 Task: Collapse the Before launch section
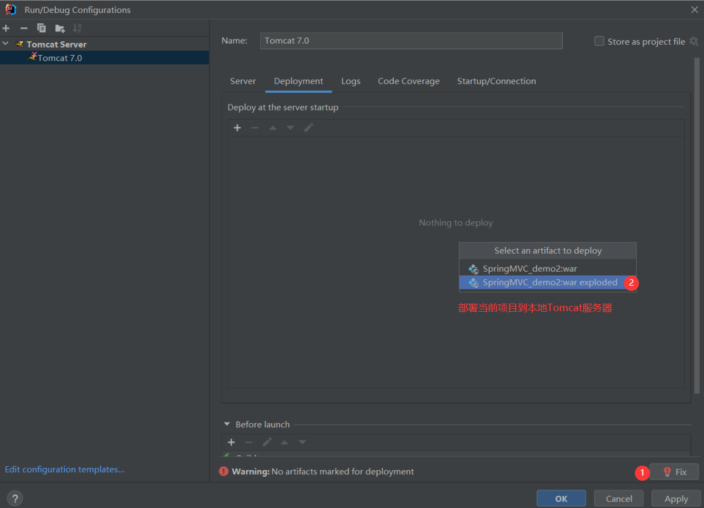tap(226, 424)
